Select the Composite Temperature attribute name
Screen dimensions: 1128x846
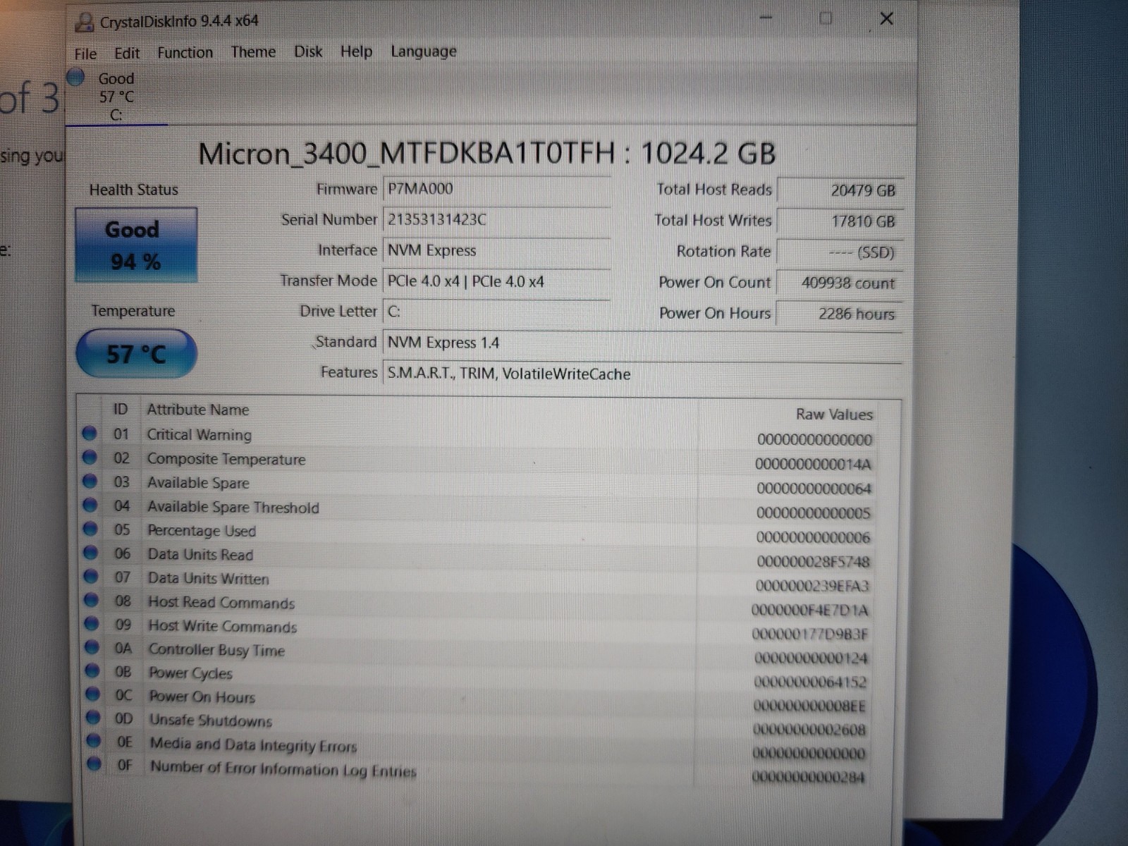point(226,459)
